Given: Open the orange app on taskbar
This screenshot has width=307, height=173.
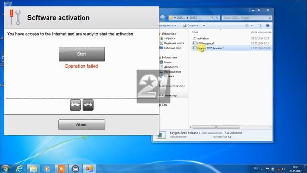Looking at the screenshot, I should (61, 169).
